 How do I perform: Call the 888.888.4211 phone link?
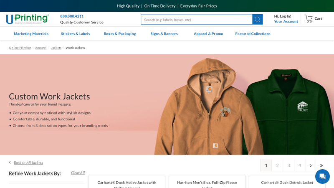[72, 16]
